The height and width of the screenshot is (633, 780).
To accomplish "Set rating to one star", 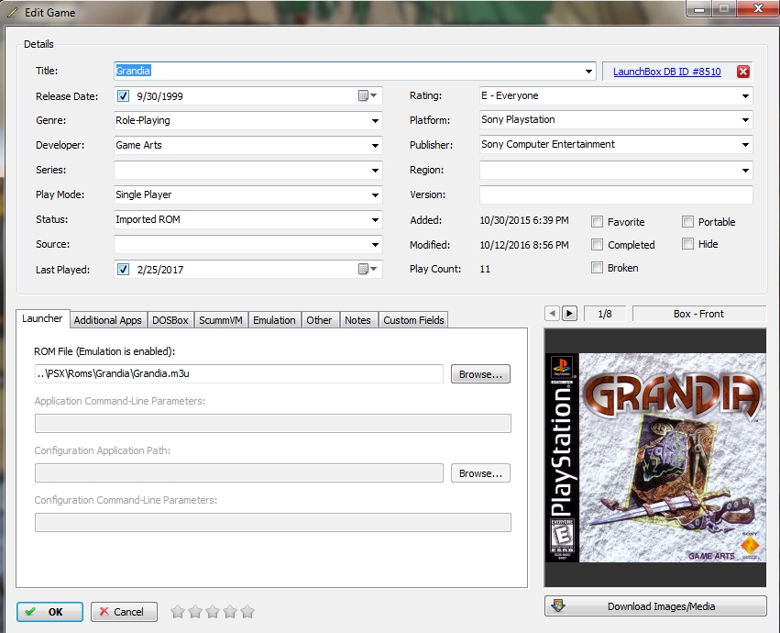I will tap(178, 612).
